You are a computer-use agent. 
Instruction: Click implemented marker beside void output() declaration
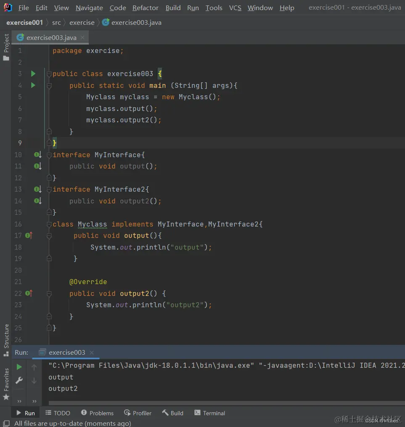37,166
